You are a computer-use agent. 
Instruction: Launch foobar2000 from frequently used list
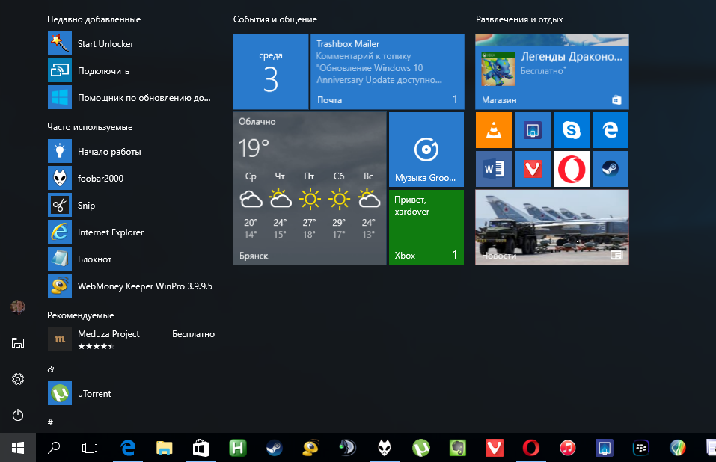[x=130, y=179]
